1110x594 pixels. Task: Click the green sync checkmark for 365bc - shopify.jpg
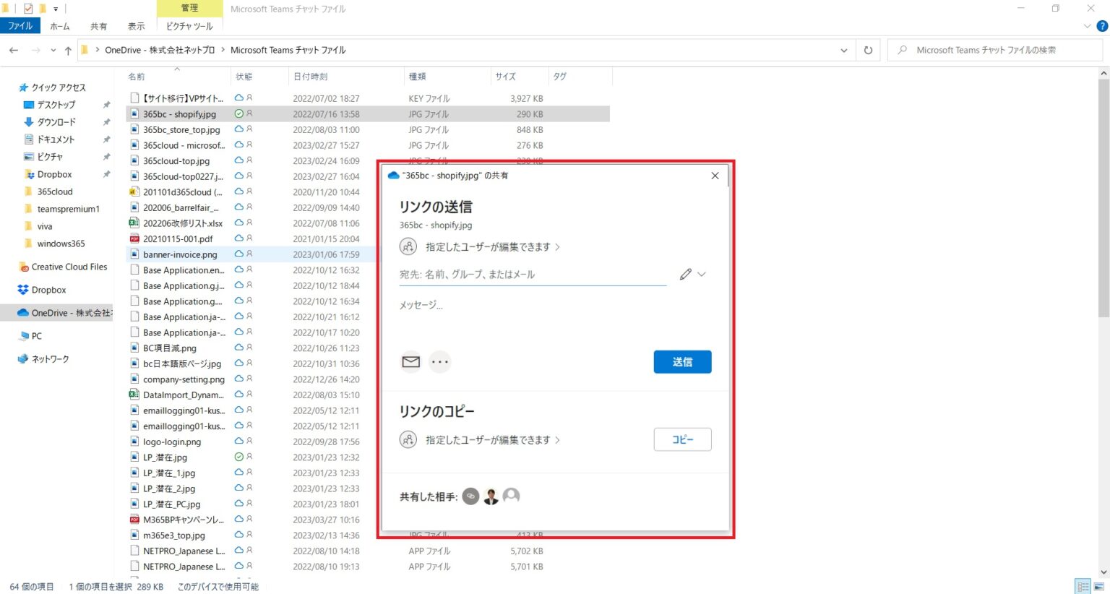coord(238,113)
